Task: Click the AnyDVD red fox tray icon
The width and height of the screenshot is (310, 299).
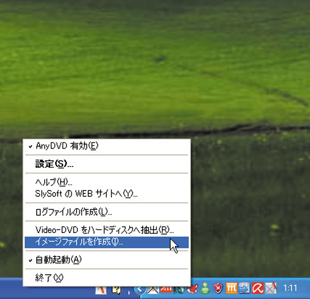Action: (x=193, y=289)
